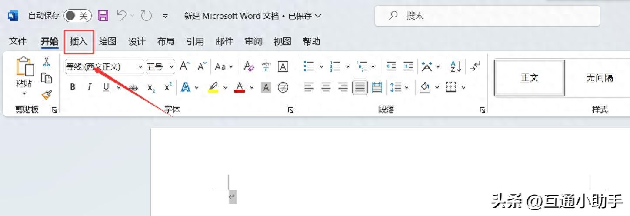Apply the 无间隔 No Spacing style

[x=600, y=78]
